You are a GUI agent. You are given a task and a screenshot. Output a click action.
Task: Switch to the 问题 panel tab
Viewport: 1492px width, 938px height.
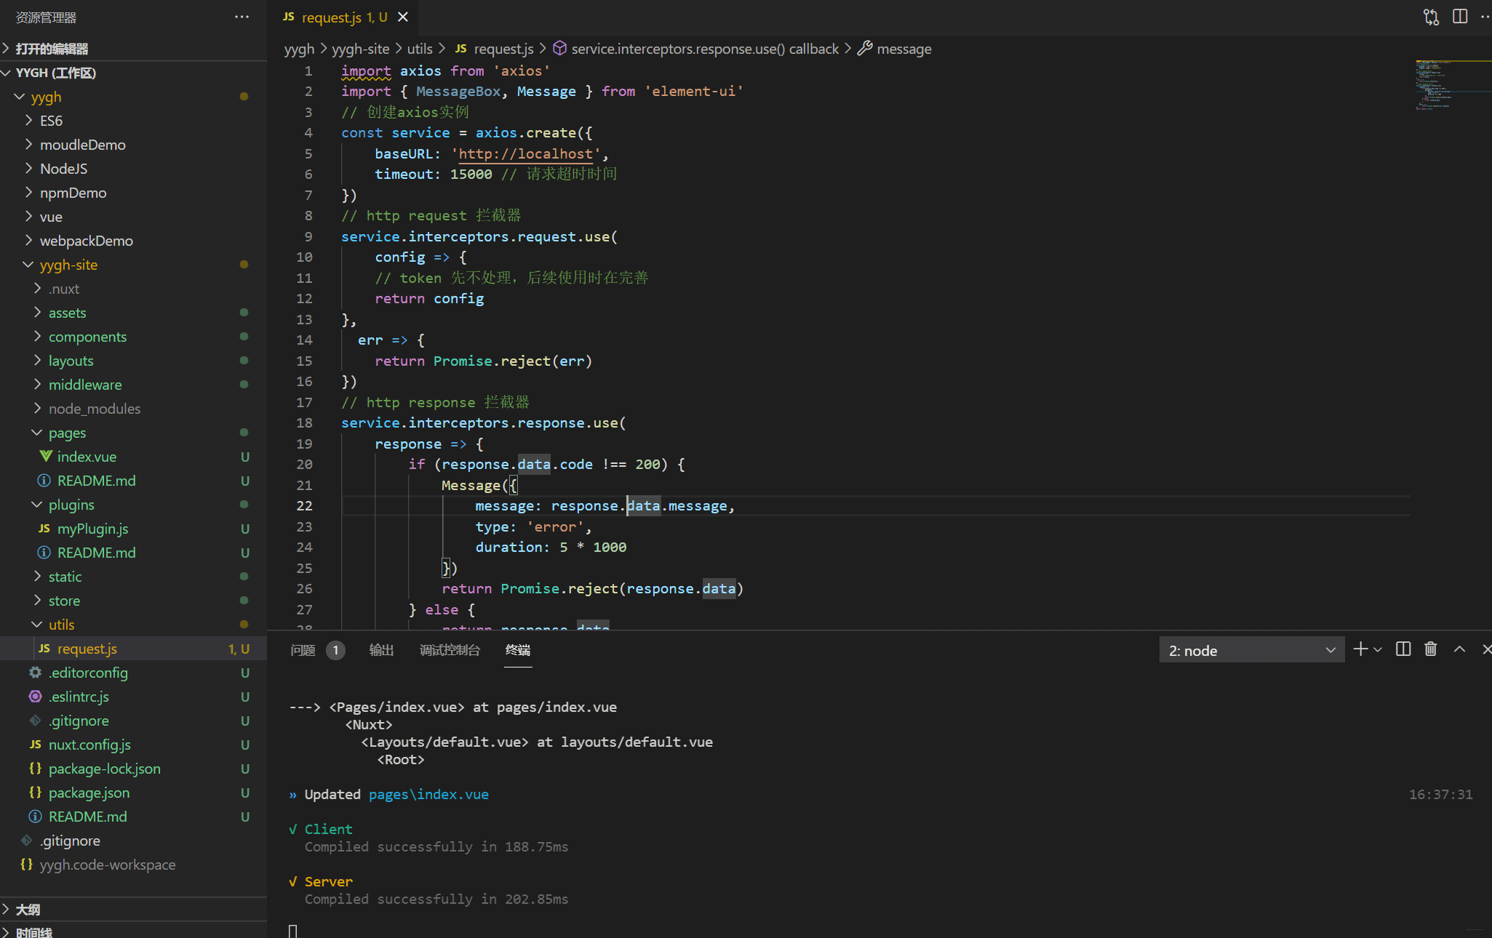point(303,650)
